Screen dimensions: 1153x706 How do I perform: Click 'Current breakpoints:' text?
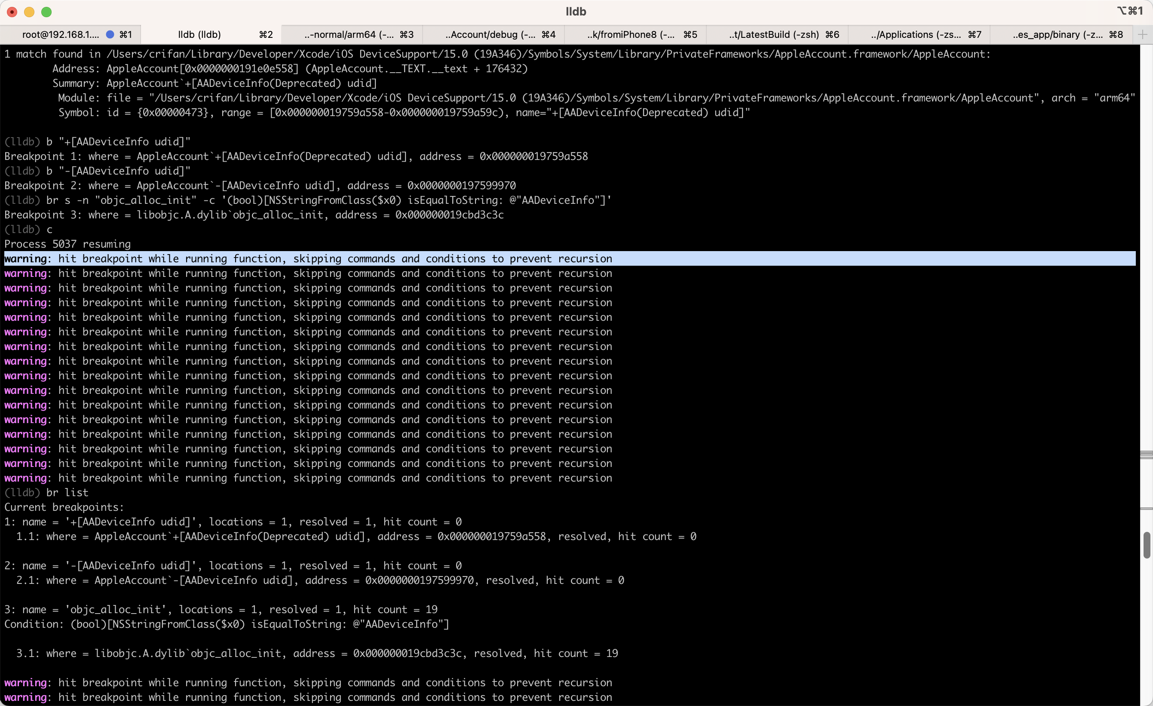[64, 507]
